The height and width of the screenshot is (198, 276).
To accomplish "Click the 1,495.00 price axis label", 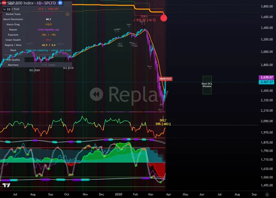I will (x=267, y=185).
